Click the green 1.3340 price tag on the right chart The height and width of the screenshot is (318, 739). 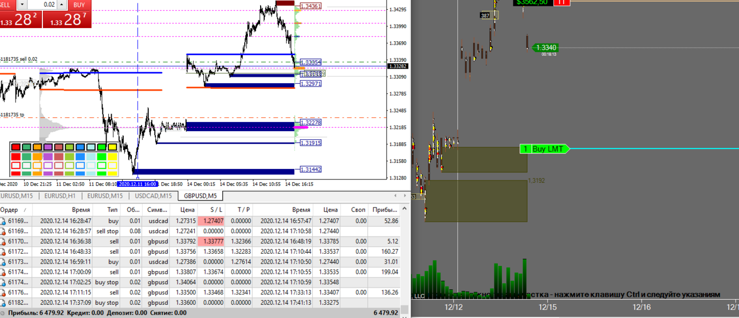tap(545, 48)
